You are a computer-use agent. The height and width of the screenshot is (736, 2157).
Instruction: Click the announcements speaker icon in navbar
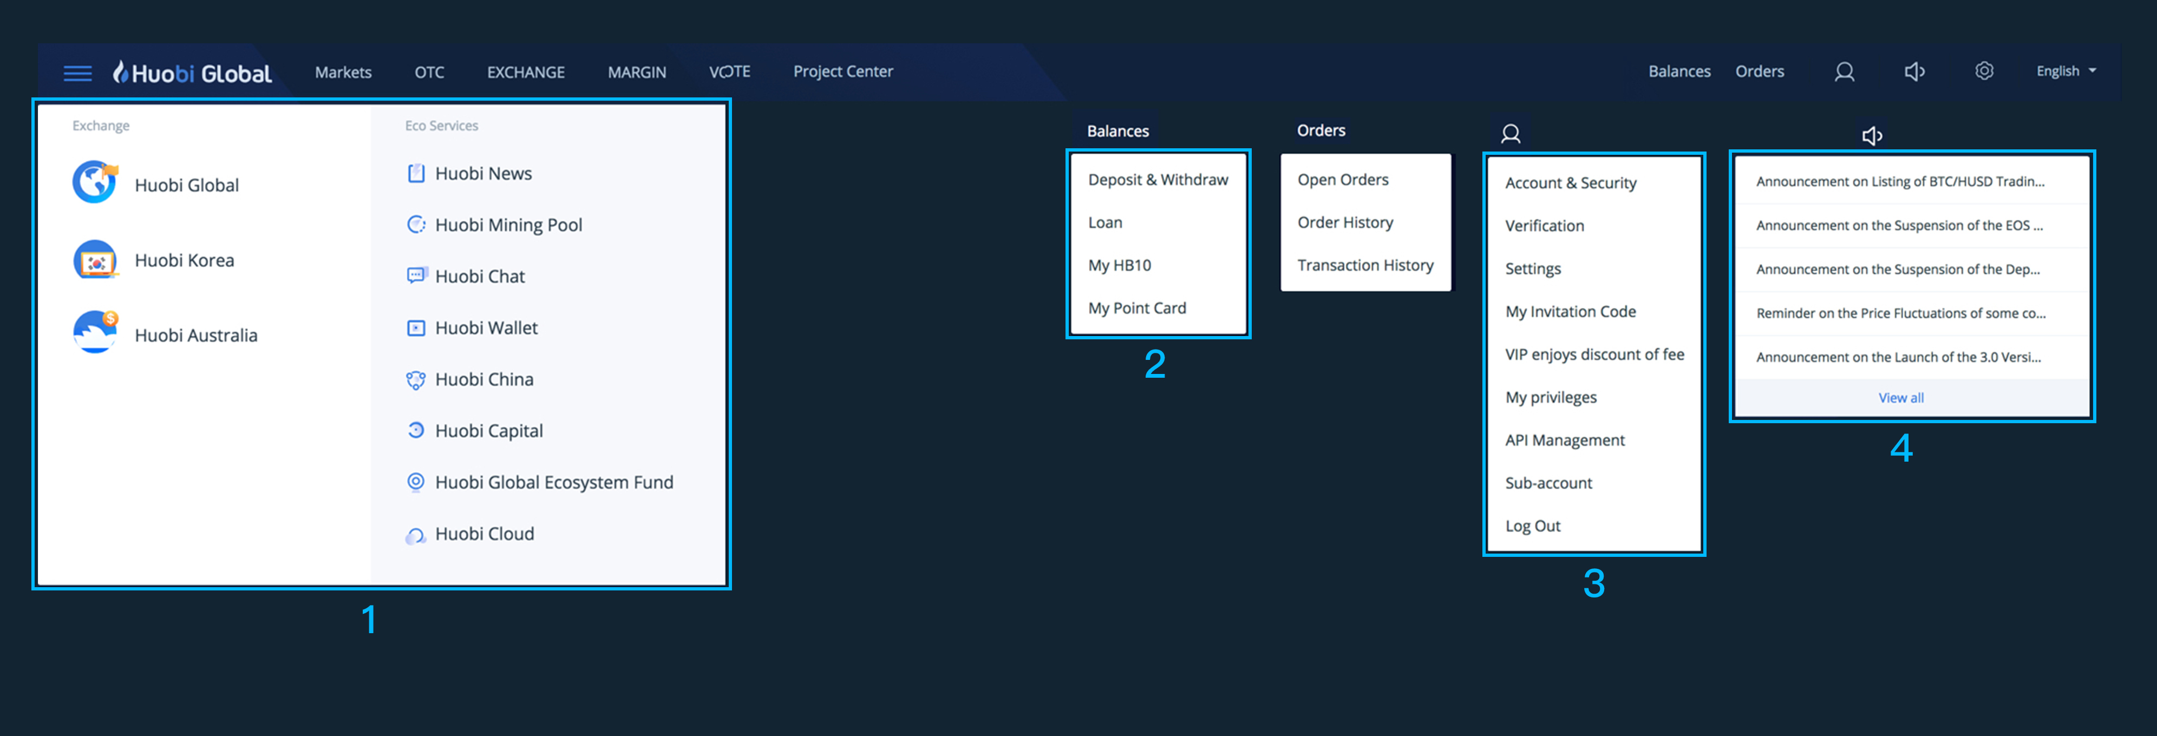tap(1914, 72)
